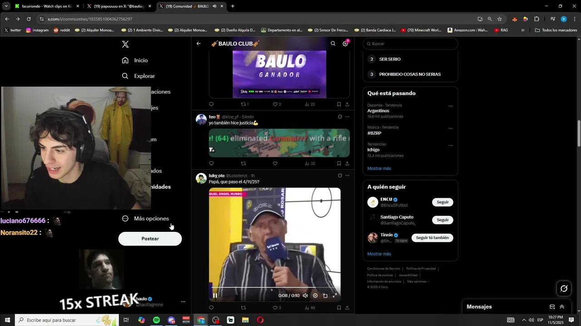The height and width of the screenshot is (326, 581).
Task: Open video playback settings gear
Action: [x=315, y=296]
